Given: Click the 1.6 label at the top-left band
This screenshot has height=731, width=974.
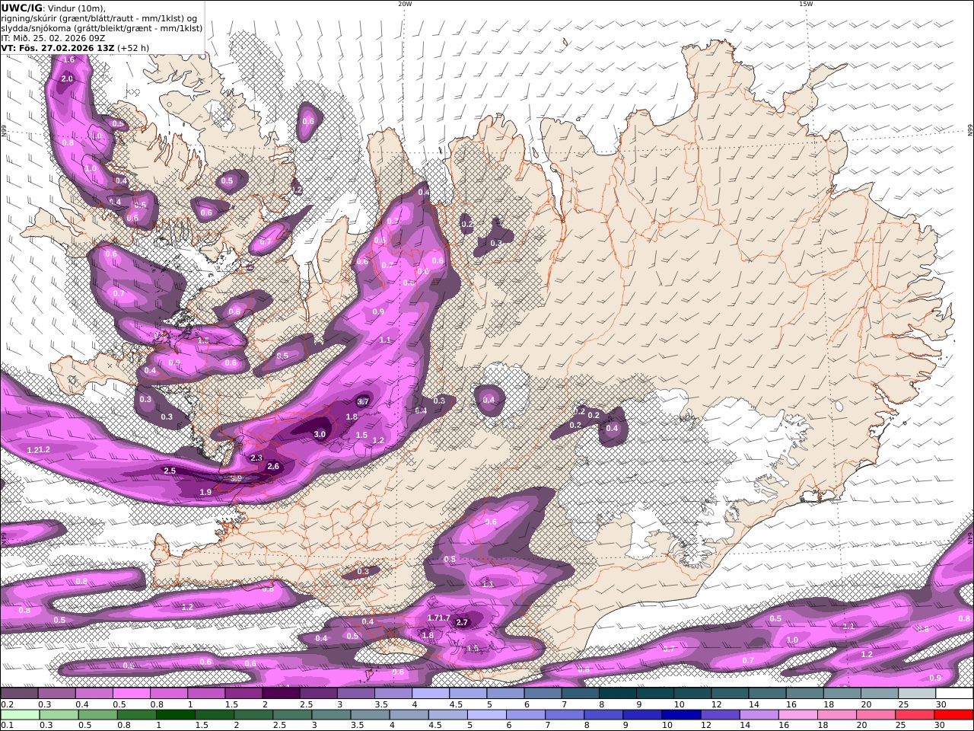Looking at the screenshot, I should (68, 59).
